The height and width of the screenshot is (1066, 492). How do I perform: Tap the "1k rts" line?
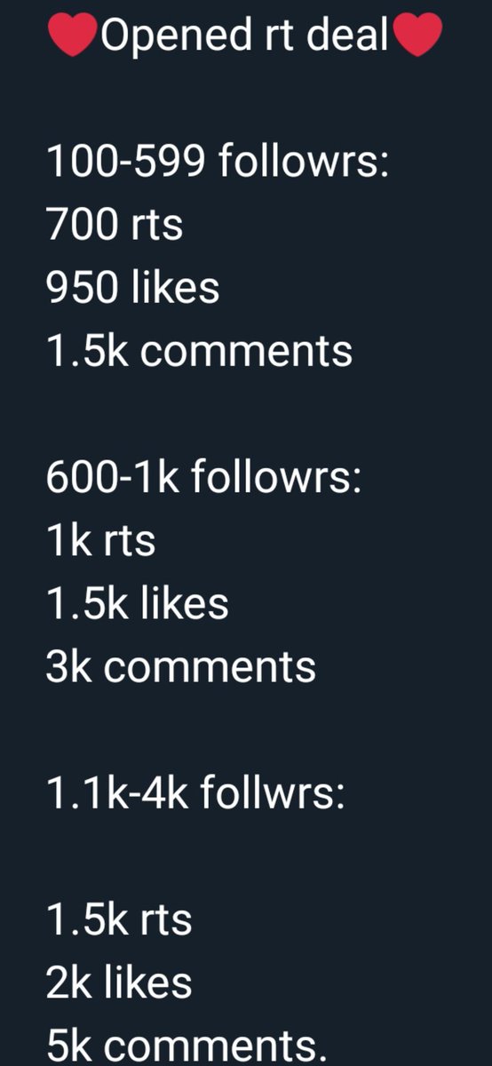[100, 540]
